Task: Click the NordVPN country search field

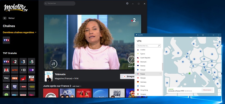Action: [149, 46]
